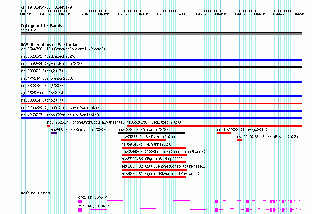Select the 19q13.2 cytogenetic band bar
The image size is (312, 214).
[x=161, y=34]
